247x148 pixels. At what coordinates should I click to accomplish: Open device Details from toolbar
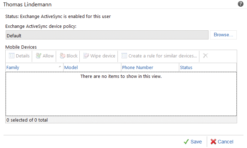[x=19, y=56]
